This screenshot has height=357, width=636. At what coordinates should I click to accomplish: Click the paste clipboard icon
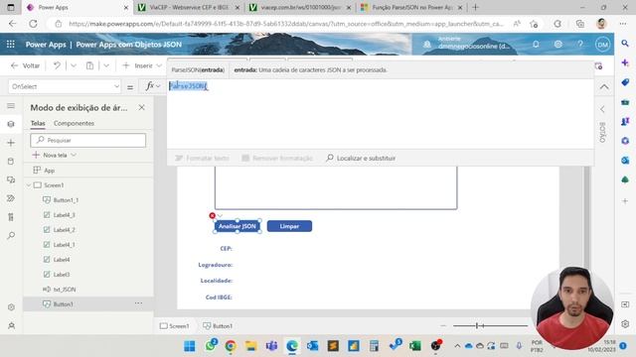tap(89, 65)
